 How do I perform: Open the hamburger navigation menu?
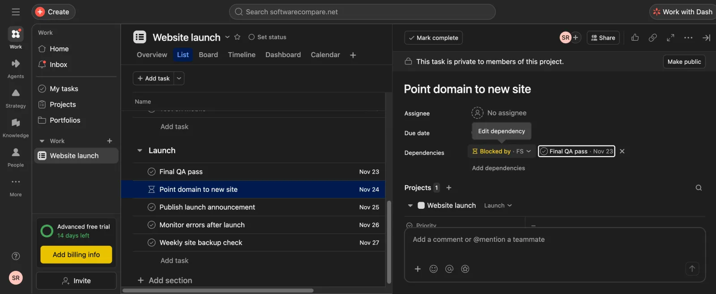tap(16, 12)
